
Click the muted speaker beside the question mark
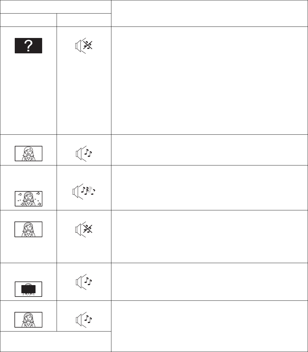(84, 46)
